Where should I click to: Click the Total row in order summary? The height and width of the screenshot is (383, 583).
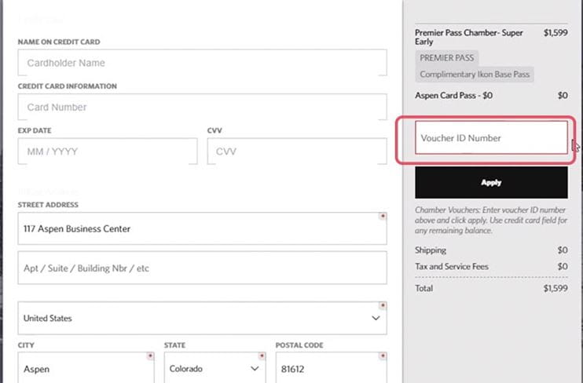[x=425, y=288]
